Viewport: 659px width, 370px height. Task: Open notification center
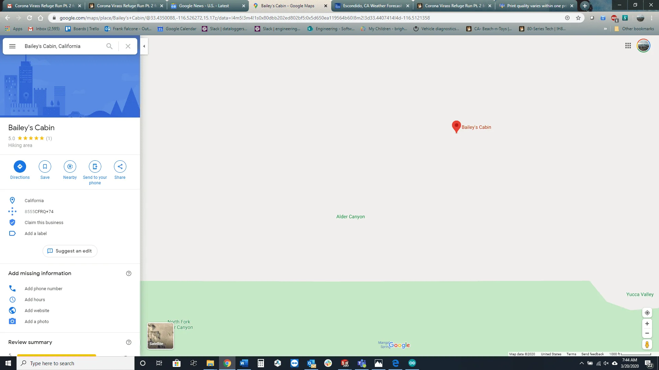pyautogui.click(x=649, y=363)
